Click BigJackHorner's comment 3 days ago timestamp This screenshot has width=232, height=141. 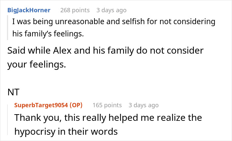[111, 10]
